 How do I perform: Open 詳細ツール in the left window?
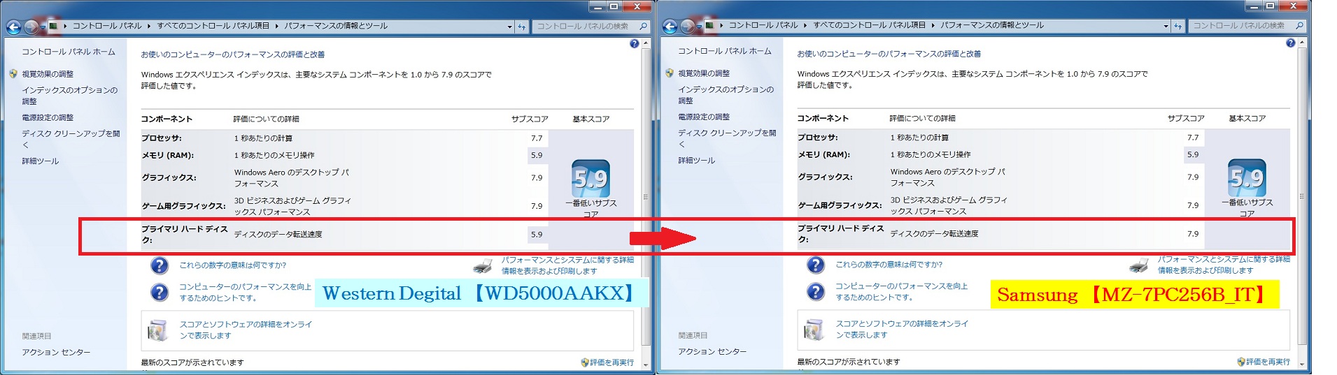click(x=41, y=161)
